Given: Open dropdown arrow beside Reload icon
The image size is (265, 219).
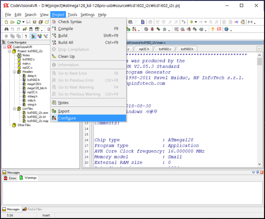Looking at the screenshot, I should [23, 22].
